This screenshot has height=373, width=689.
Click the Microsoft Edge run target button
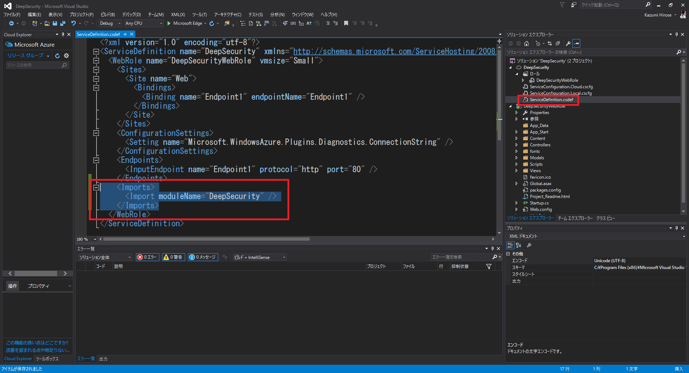click(x=187, y=23)
